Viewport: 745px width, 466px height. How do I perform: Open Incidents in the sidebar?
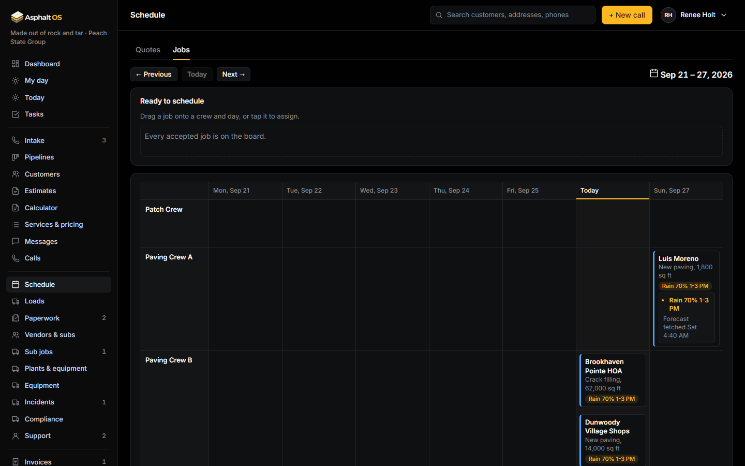(x=58, y=402)
